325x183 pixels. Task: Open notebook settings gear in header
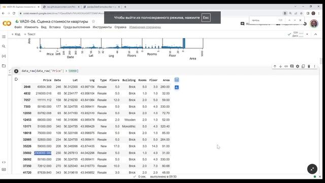point(305,24)
